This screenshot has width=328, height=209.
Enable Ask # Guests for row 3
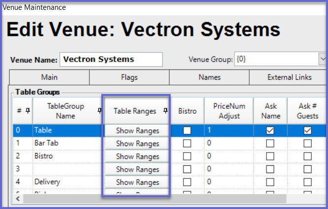(307, 169)
